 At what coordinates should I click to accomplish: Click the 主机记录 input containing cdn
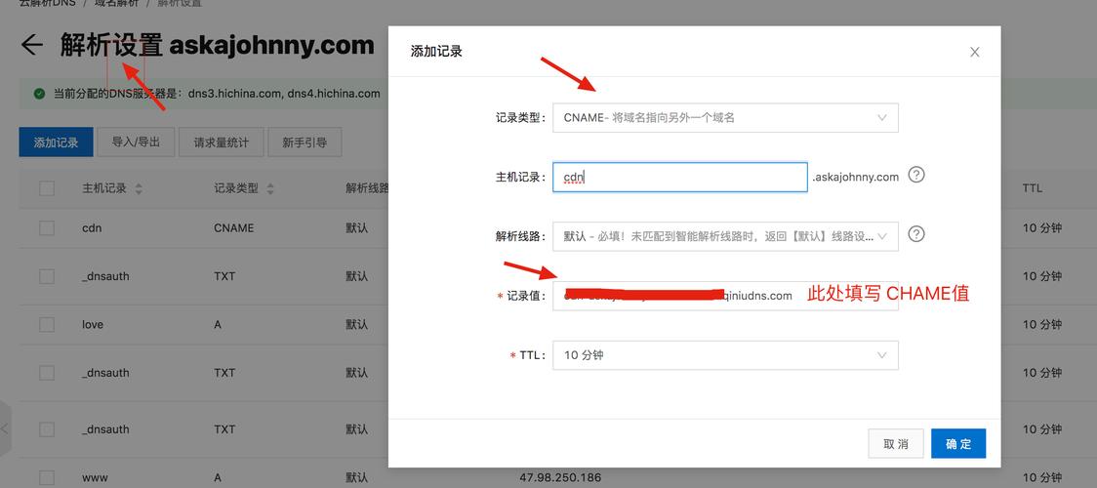click(679, 177)
